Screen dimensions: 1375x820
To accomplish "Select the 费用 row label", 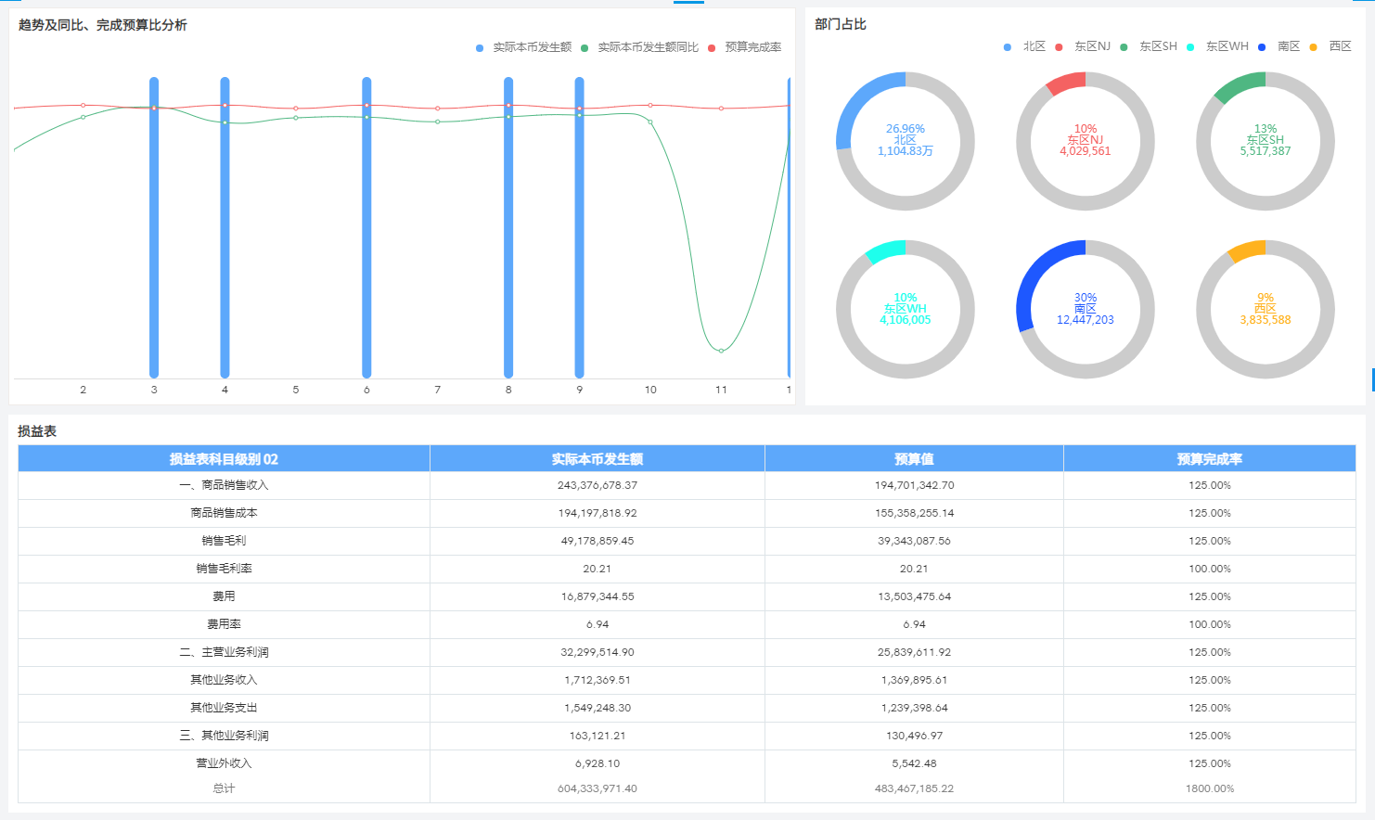I will click(x=224, y=596).
